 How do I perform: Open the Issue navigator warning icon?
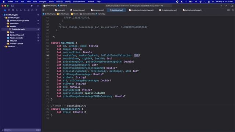21,10
